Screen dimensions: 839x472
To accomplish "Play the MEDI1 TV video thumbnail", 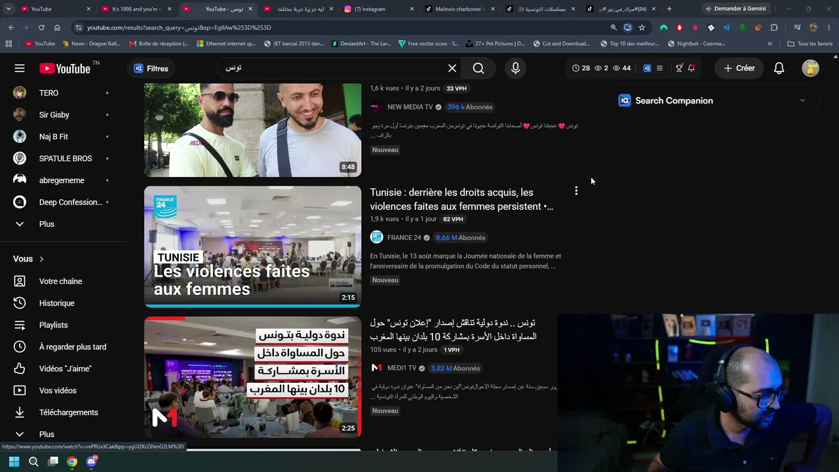I will (x=252, y=377).
